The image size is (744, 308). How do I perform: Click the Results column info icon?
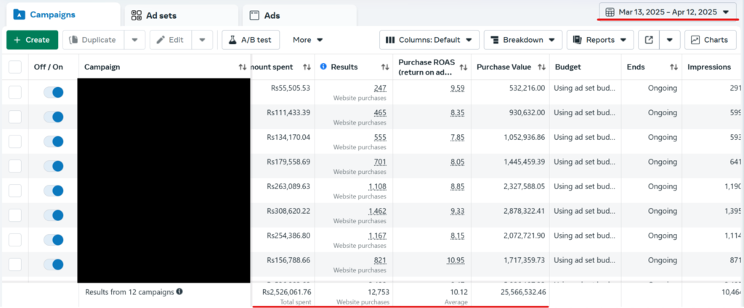click(x=323, y=67)
